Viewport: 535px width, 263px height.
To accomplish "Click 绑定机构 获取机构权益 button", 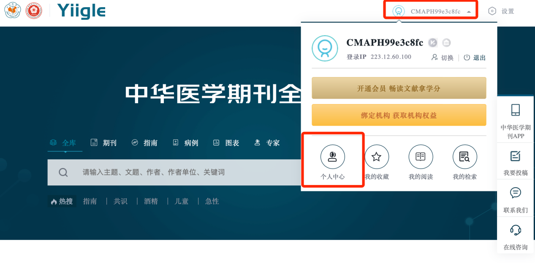I will (399, 115).
